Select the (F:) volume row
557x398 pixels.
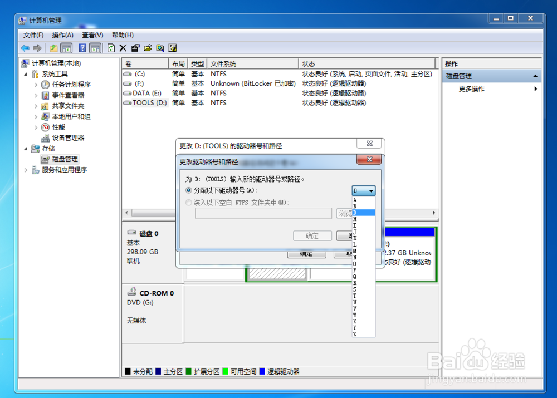(279, 83)
